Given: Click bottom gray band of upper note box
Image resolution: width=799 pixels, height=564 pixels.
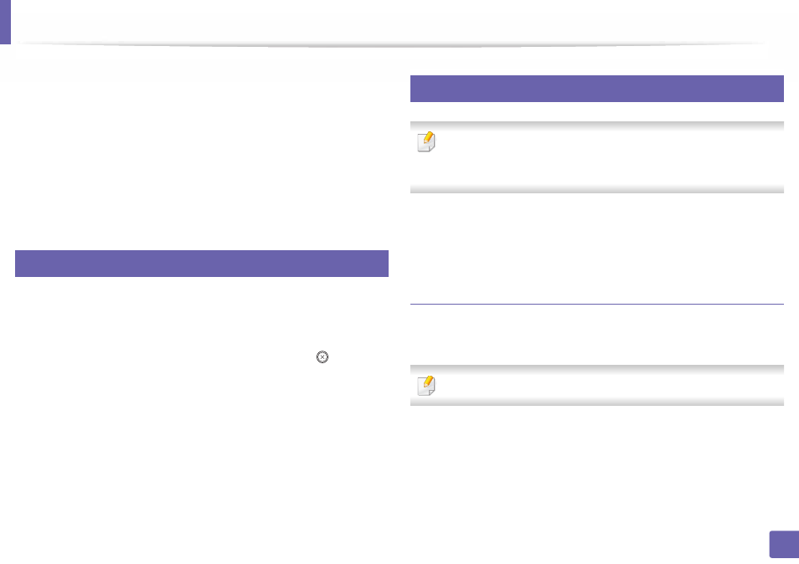Looking at the screenshot, I should point(596,189).
